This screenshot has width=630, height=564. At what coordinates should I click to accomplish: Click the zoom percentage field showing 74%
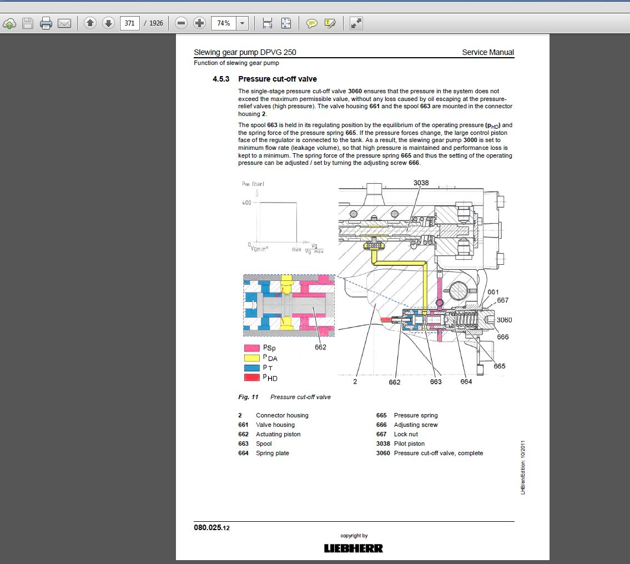pos(224,23)
